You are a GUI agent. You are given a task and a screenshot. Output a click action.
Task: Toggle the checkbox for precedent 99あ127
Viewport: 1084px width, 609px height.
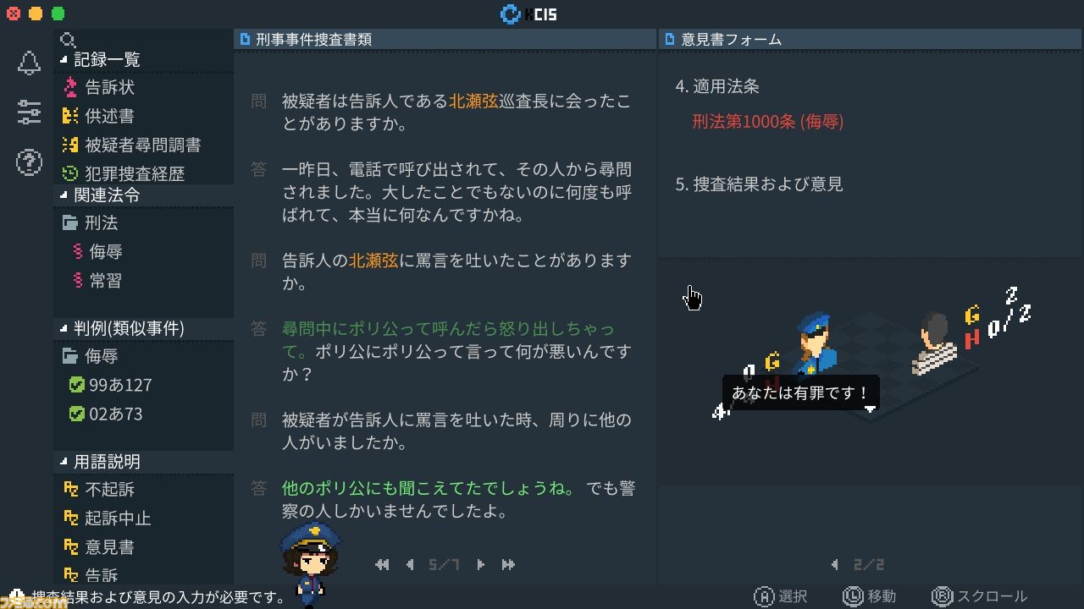76,386
